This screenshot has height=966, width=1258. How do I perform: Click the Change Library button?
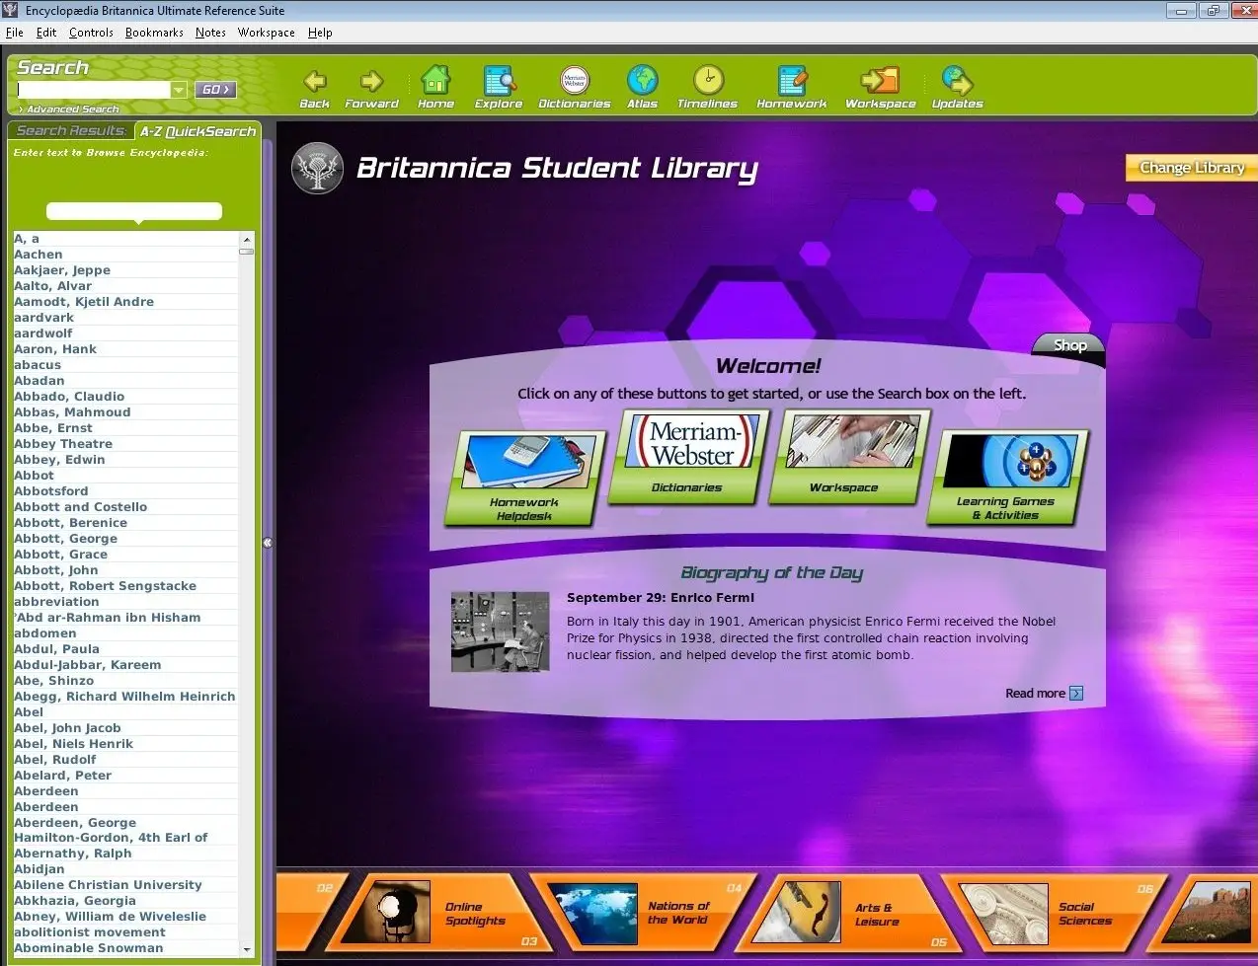(x=1192, y=168)
